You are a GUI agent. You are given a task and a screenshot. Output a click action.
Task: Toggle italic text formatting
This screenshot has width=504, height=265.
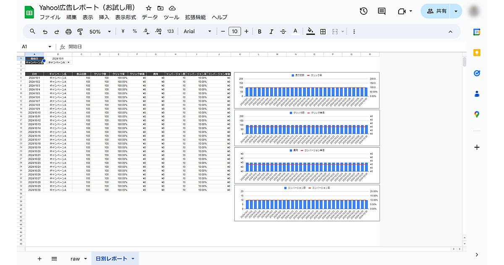pyautogui.click(x=271, y=32)
